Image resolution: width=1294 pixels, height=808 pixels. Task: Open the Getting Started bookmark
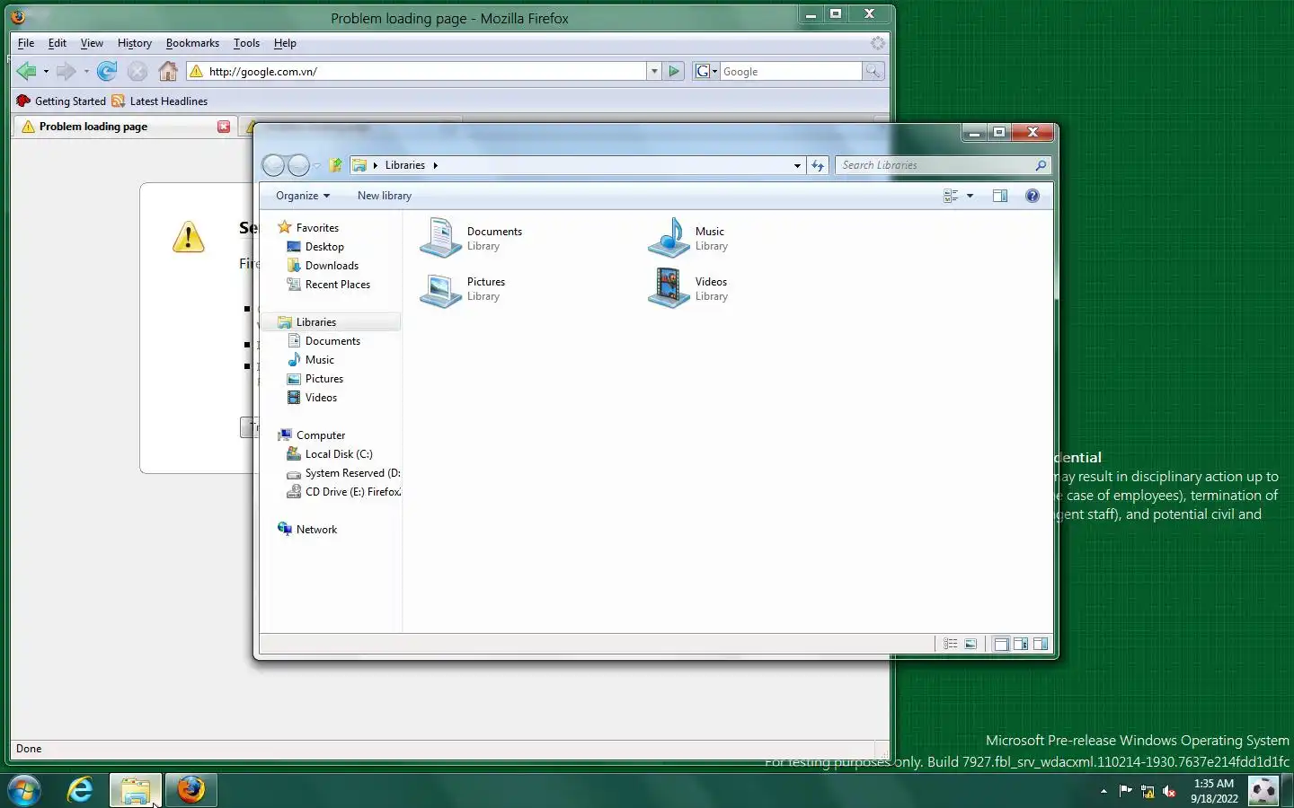click(x=61, y=101)
